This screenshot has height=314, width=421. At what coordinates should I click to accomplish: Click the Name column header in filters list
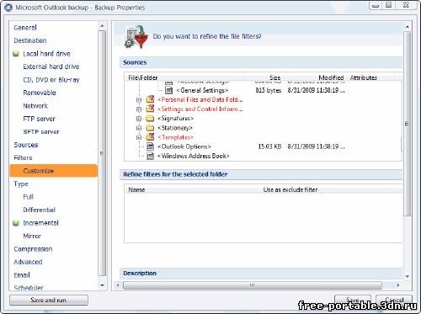click(136, 190)
